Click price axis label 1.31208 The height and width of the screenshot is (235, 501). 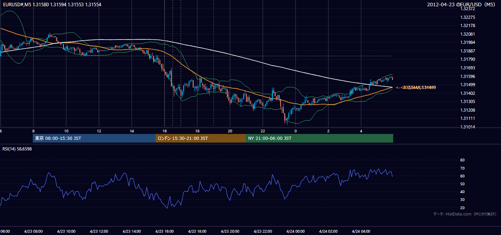[x=468, y=110]
